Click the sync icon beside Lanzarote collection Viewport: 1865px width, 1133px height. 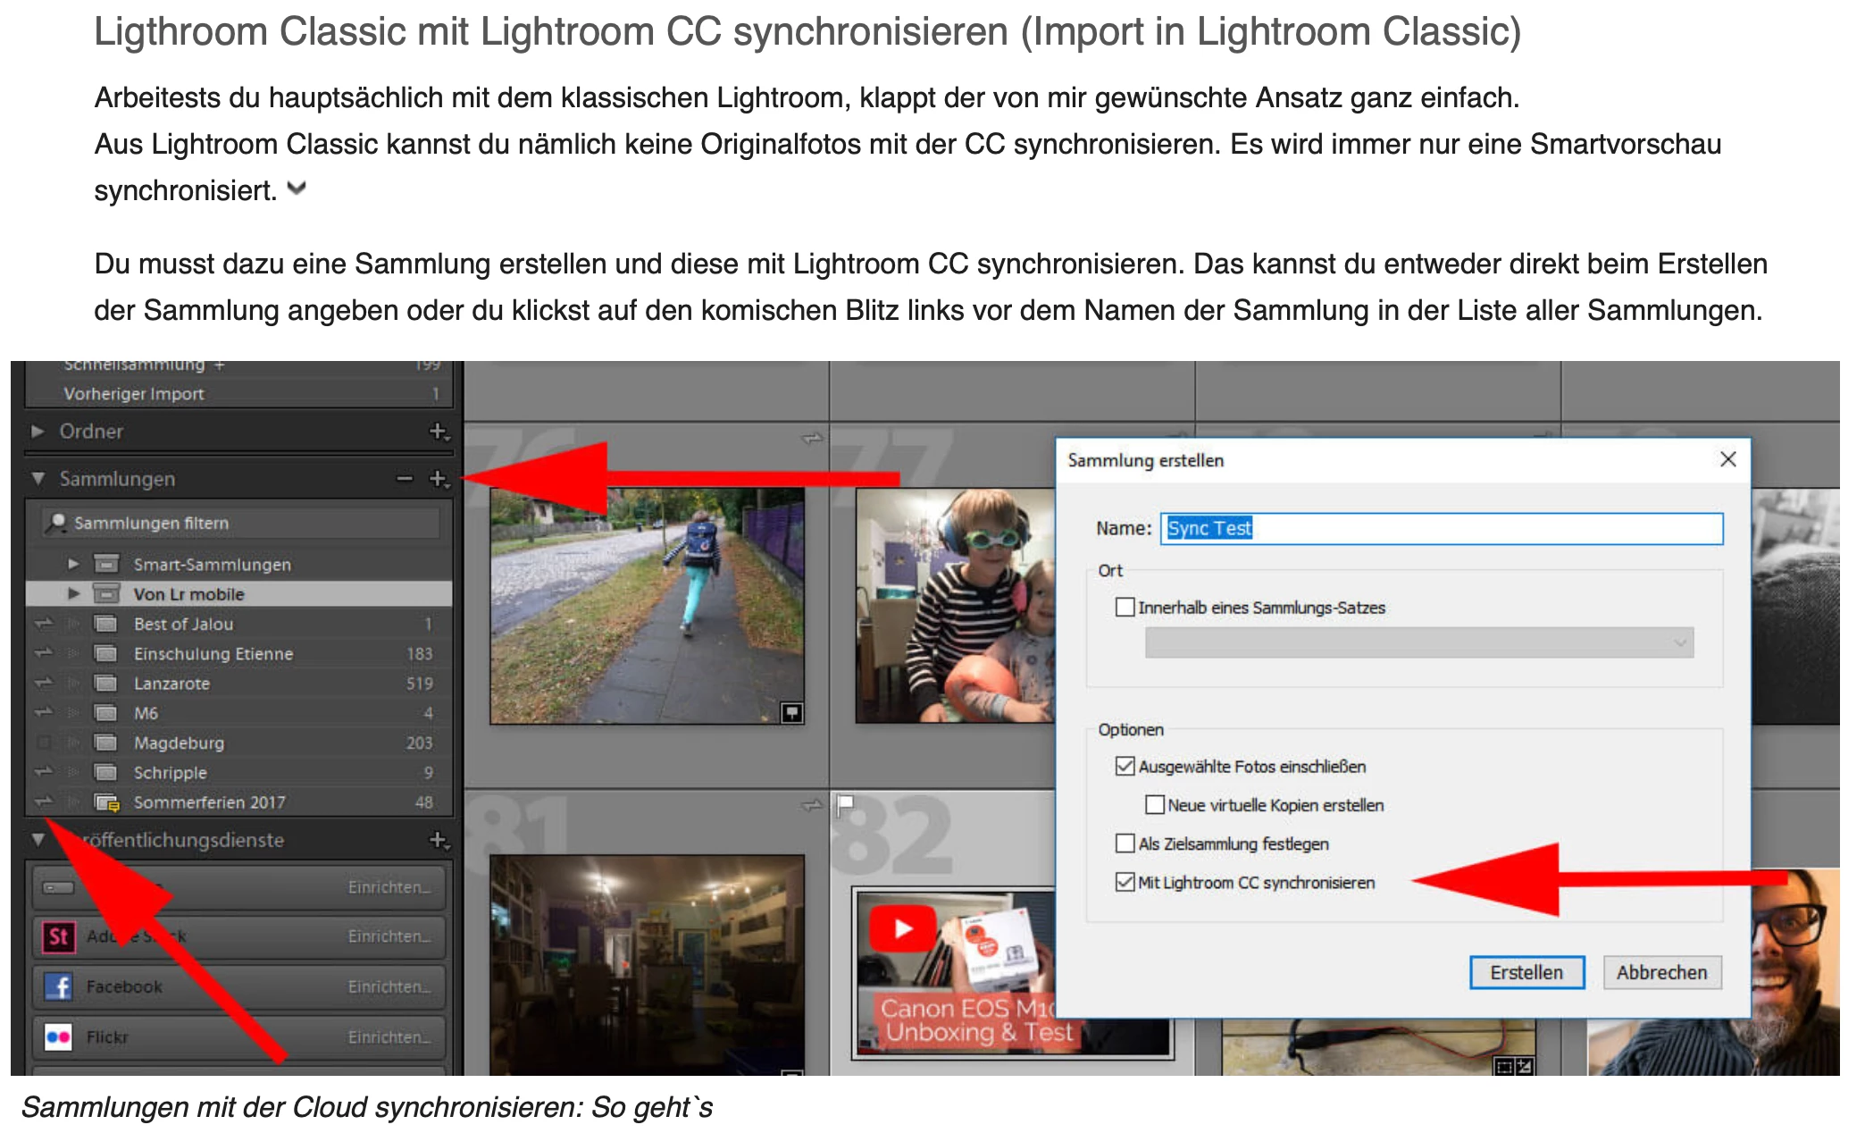pos(43,684)
